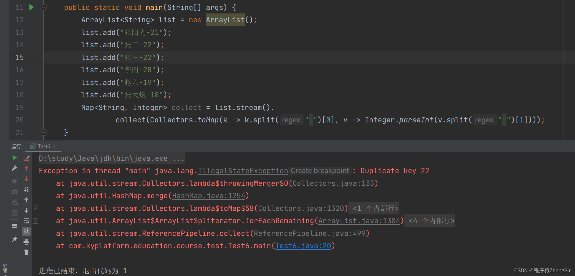The width and height of the screenshot is (575, 276).
Task: Open the IllegalStateException class link
Action: click(x=243, y=171)
